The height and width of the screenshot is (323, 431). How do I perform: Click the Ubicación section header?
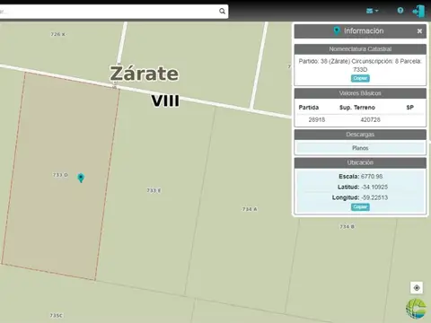click(360, 162)
